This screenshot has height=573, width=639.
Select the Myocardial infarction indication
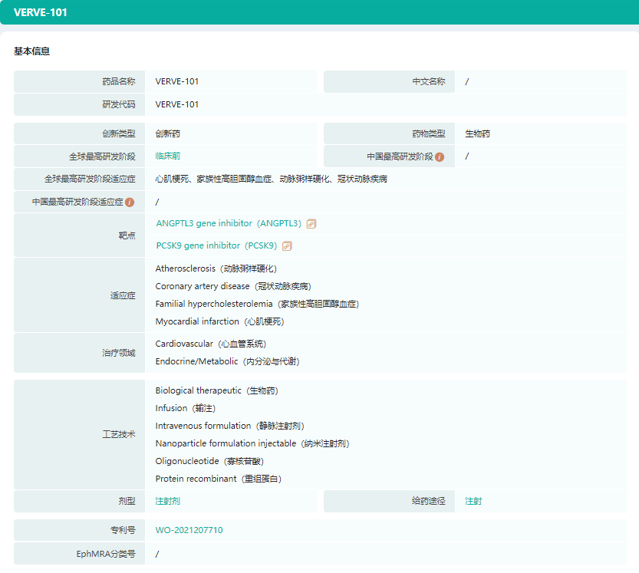(219, 321)
